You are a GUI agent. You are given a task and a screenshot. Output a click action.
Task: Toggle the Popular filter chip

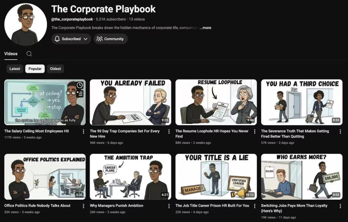35,68
